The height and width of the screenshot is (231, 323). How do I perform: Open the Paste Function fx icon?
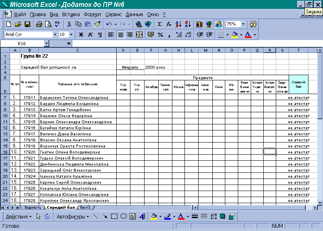169,24
